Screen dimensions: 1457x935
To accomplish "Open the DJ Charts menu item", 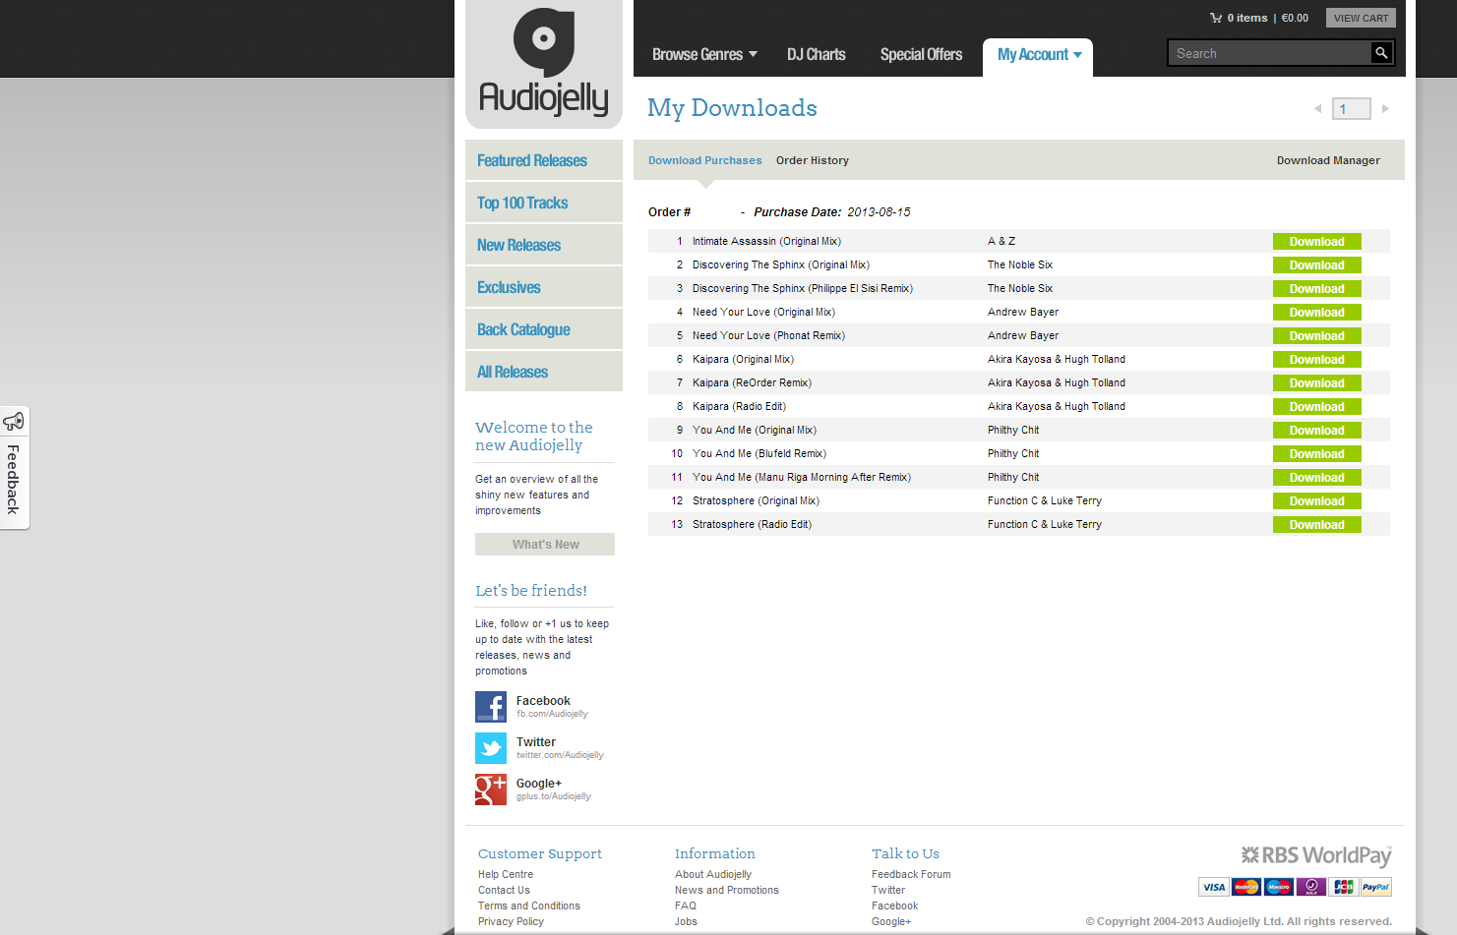I will click(816, 55).
